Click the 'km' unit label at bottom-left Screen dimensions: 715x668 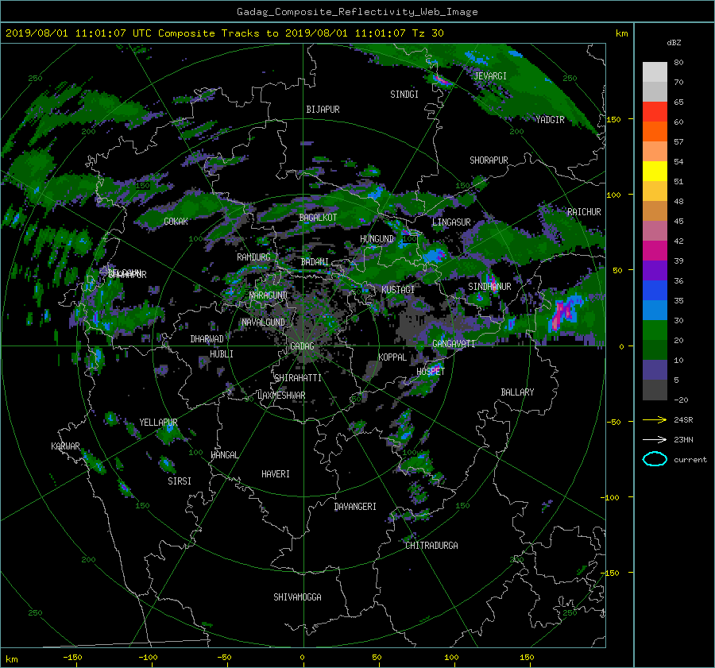point(11,659)
